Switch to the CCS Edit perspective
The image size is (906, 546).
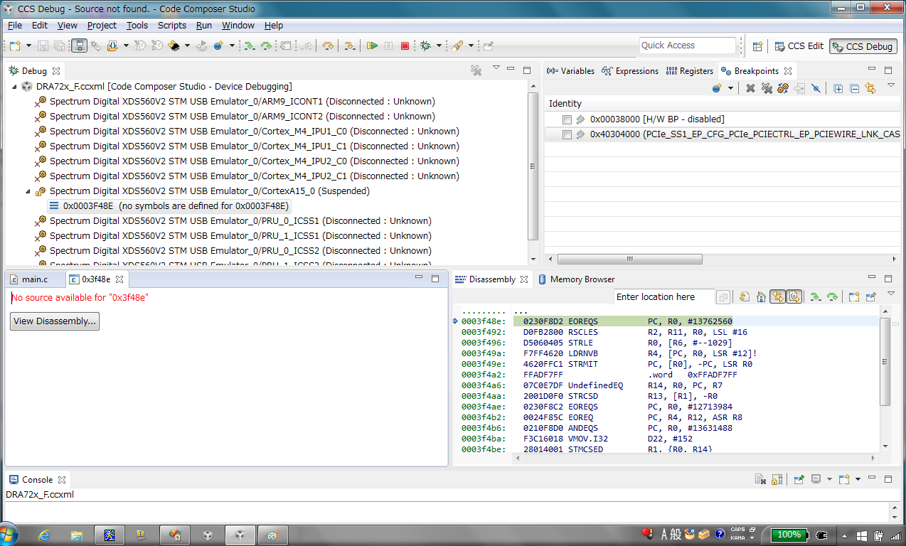[x=799, y=46]
